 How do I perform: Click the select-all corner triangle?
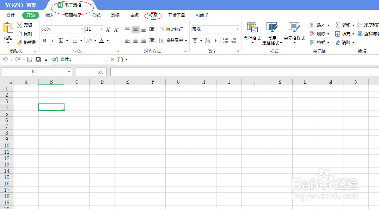(x=10, y=82)
